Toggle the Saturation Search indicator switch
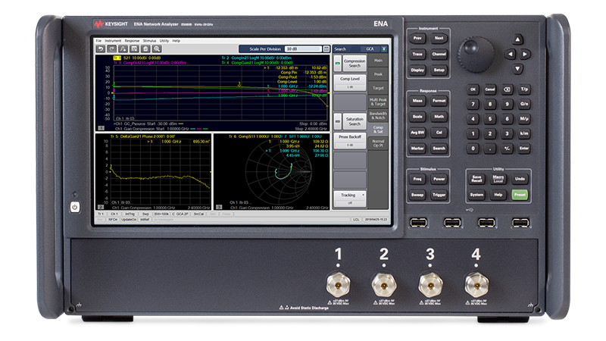Screen dimensions: 606x341 click(x=337, y=121)
